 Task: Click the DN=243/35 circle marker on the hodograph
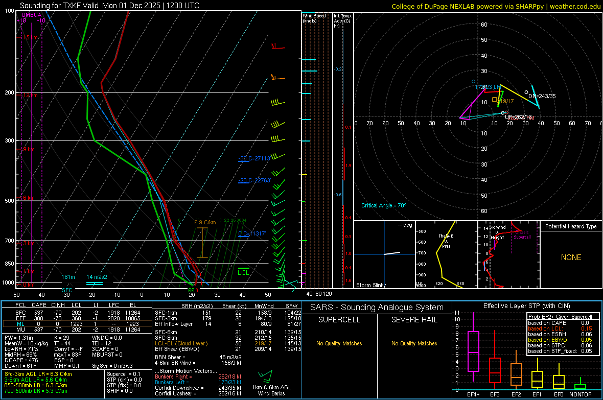(526, 92)
